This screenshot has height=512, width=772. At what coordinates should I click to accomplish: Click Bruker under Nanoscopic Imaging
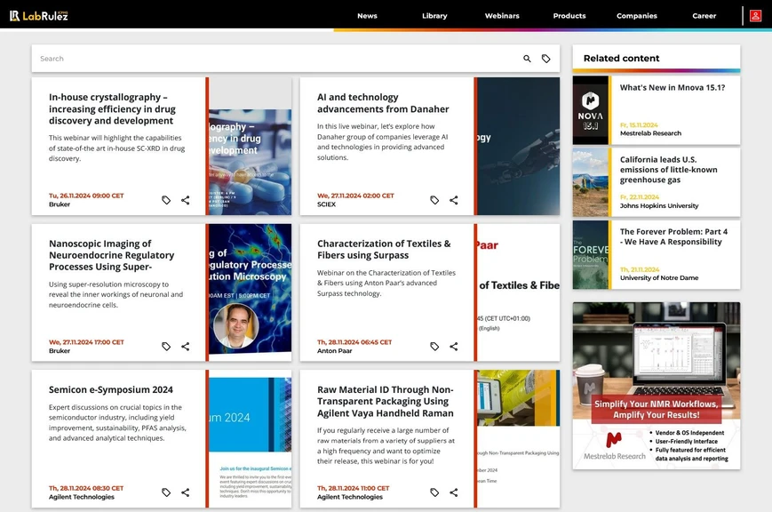point(60,351)
